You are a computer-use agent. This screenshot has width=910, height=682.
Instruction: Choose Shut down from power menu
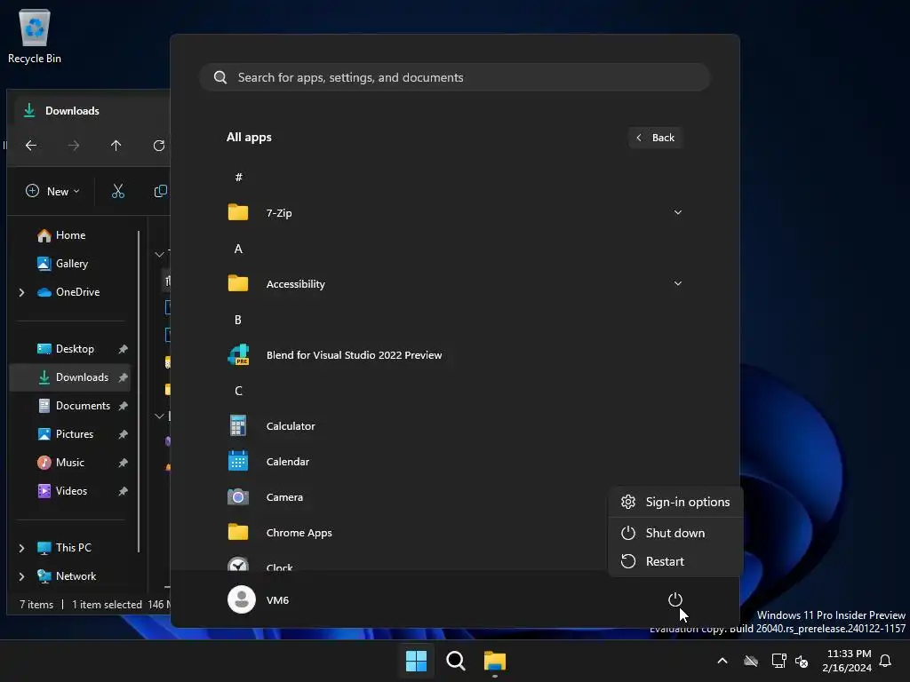click(675, 533)
